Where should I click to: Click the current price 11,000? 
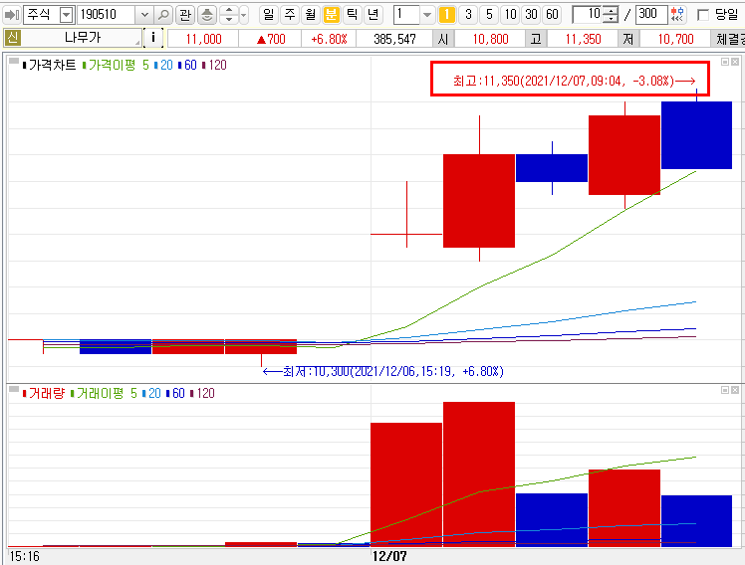point(204,39)
